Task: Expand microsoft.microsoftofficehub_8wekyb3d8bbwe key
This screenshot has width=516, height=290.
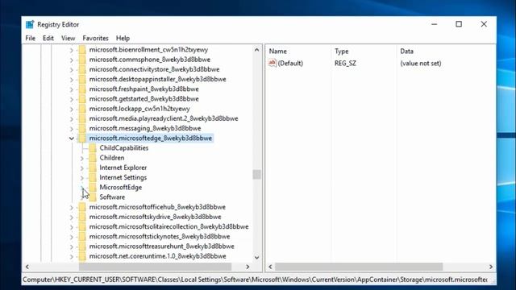Action: [72, 208]
